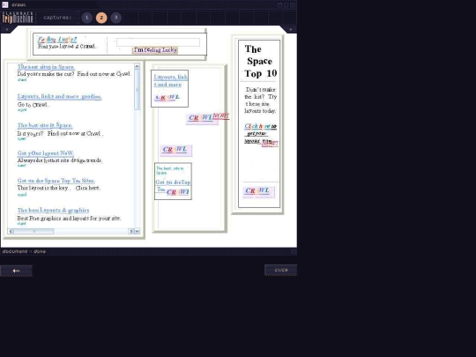Open 'The best sites in Space' link

(46, 67)
